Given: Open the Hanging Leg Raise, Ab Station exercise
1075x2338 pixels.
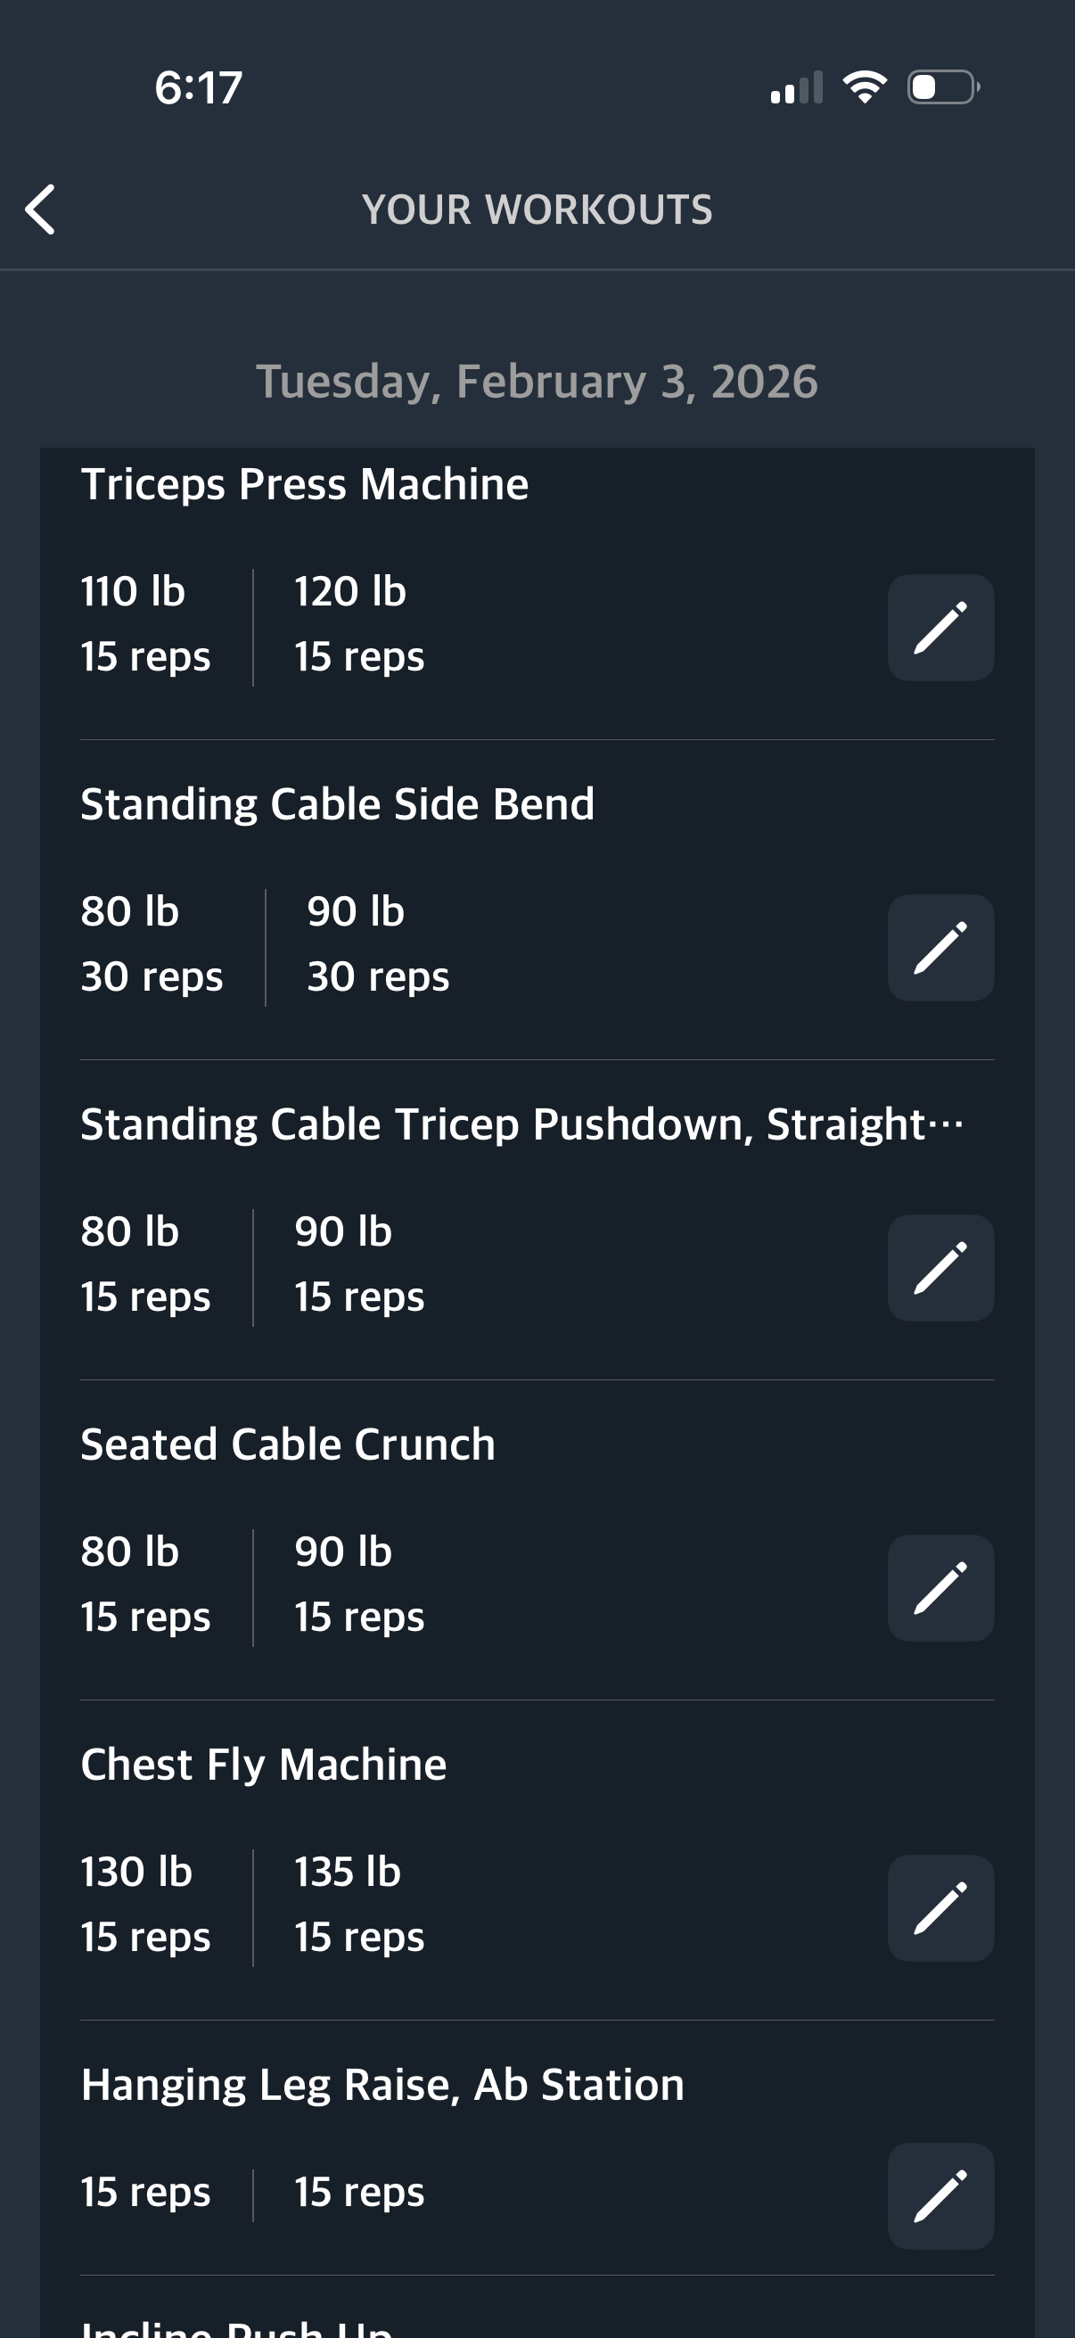Looking at the screenshot, I should pos(382,2085).
